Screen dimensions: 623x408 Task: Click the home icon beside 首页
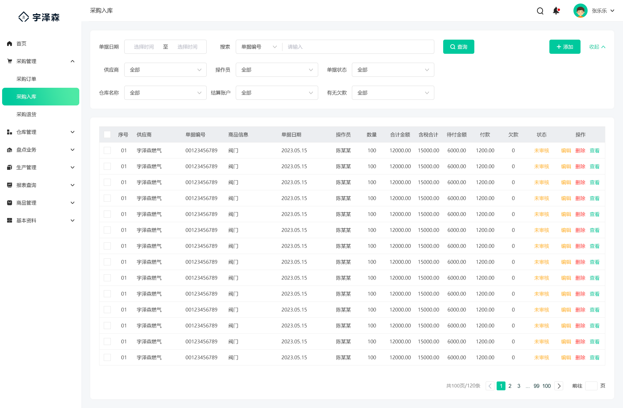click(x=10, y=44)
